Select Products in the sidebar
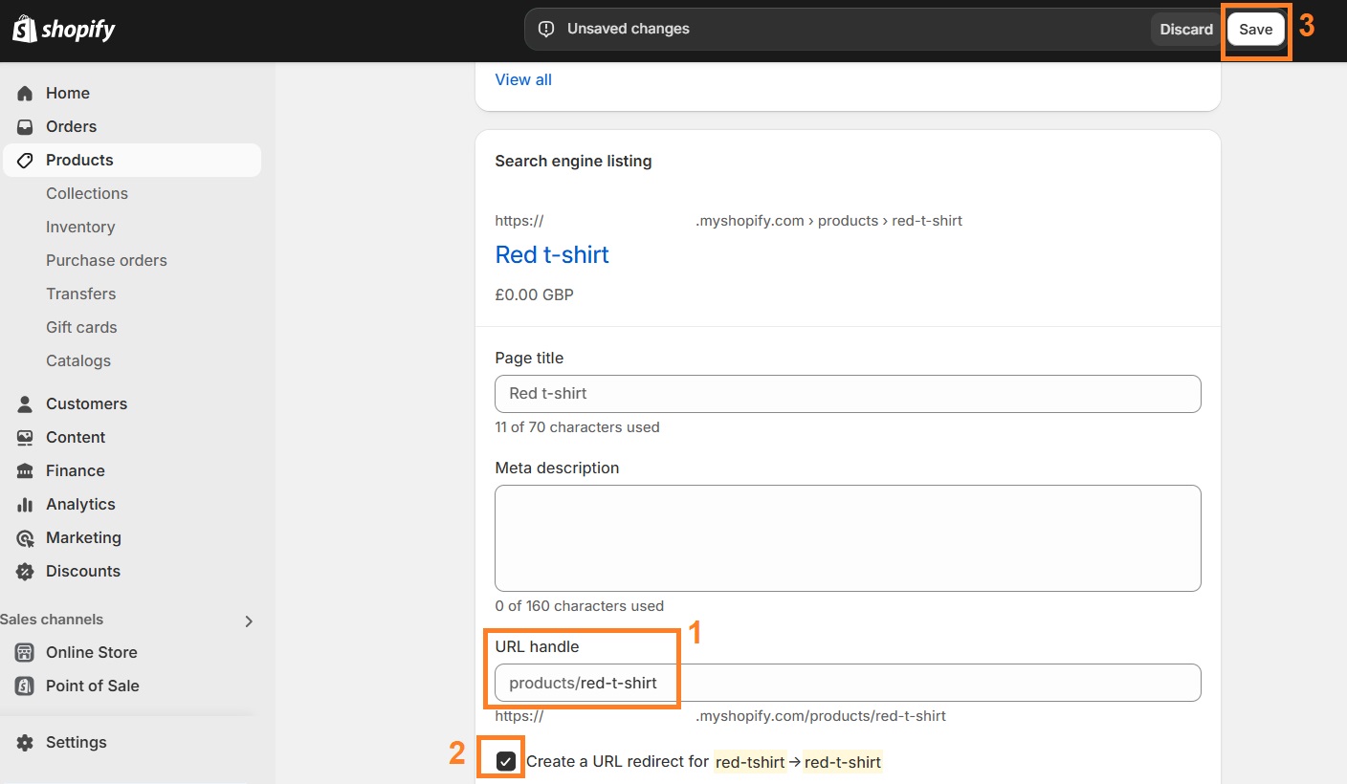 point(132,160)
